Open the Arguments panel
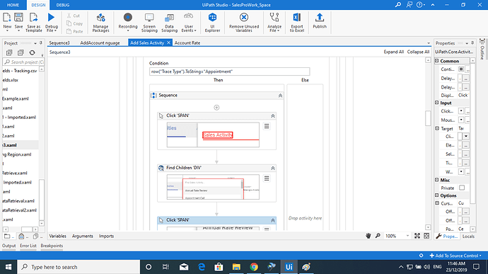Viewport: 488px width, 274px height. click(x=83, y=236)
